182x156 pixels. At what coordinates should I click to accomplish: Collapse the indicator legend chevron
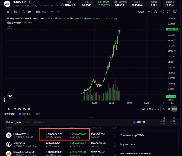coord(9,27)
